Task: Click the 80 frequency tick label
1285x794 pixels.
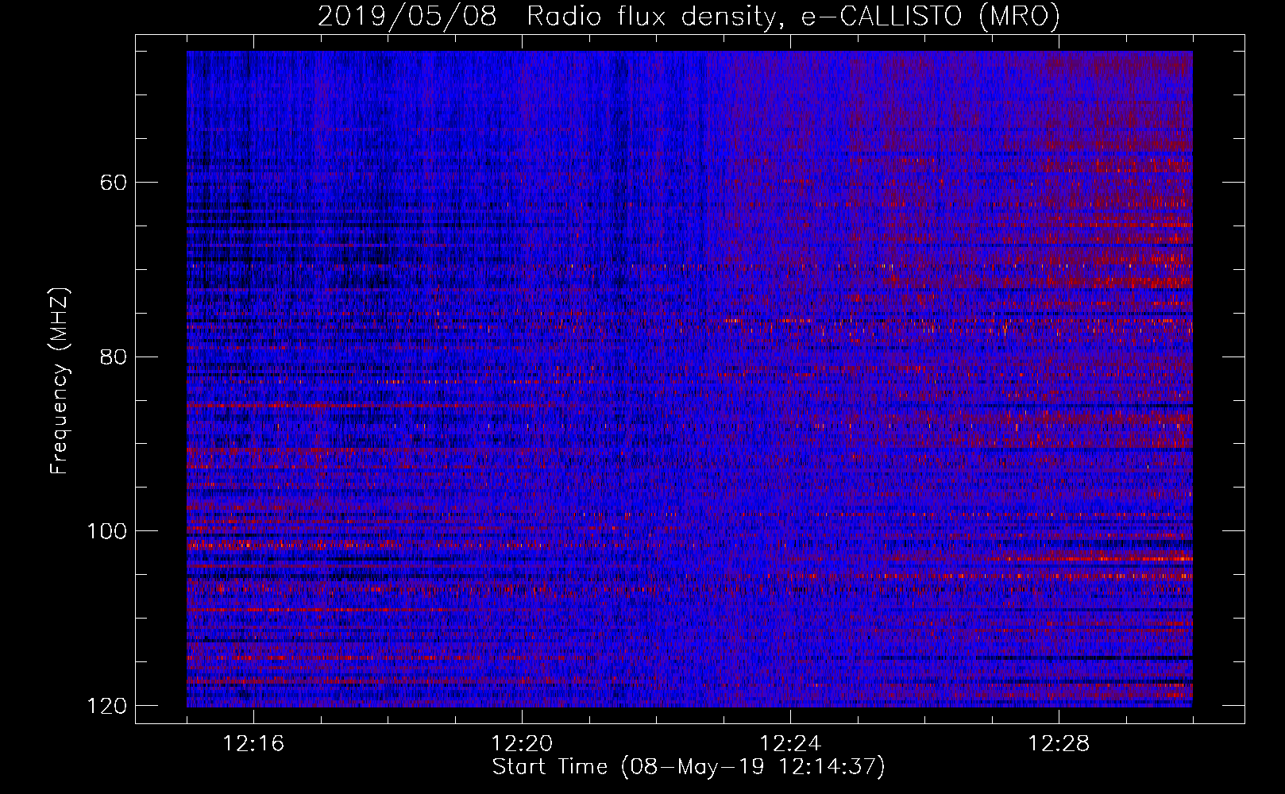Action: [x=114, y=357]
